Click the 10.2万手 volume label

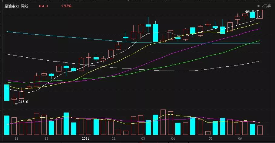point(263,6)
